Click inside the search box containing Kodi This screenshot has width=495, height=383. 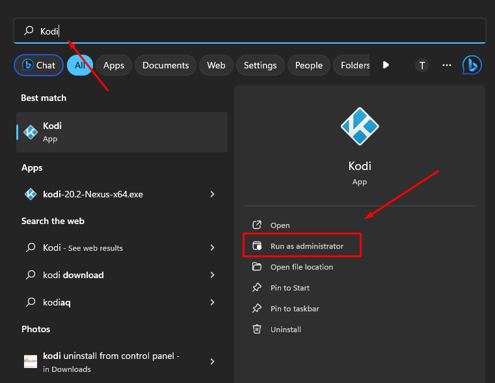[260, 31]
